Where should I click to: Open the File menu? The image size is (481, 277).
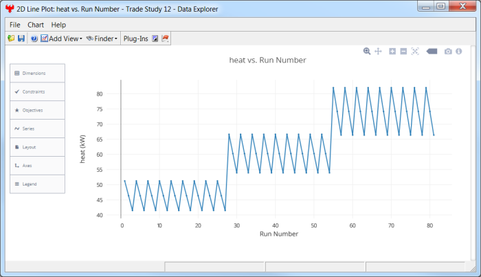pos(15,25)
